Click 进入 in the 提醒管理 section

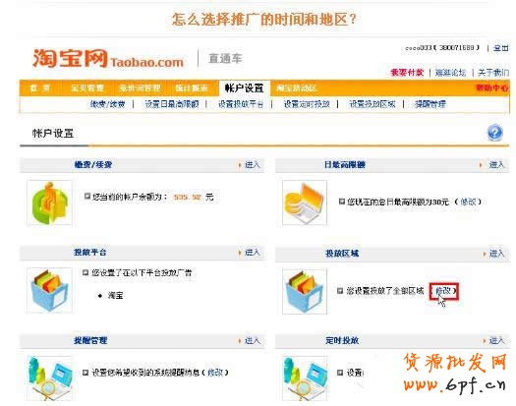(252, 340)
